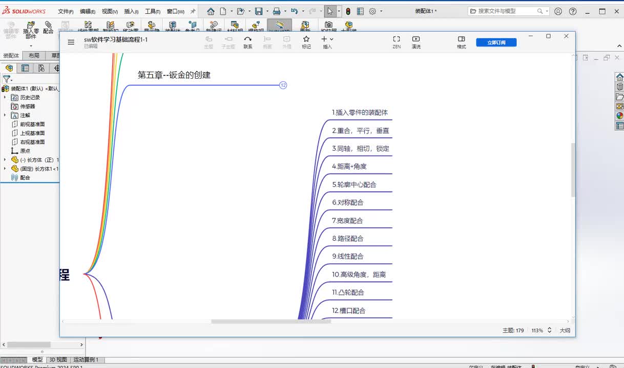The width and height of the screenshot is (624, 368).
Task: Click the mind map vertical scrollbar thumb
Action: (x=573, y=170)
